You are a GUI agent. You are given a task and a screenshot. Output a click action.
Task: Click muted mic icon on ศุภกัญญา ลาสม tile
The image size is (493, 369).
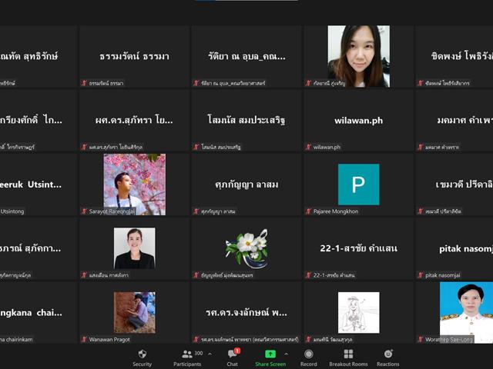196,211
